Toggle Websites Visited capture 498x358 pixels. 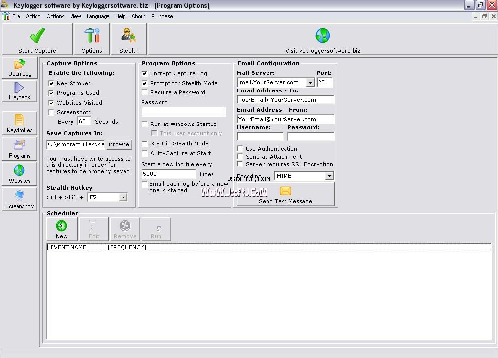click(51, 103)
